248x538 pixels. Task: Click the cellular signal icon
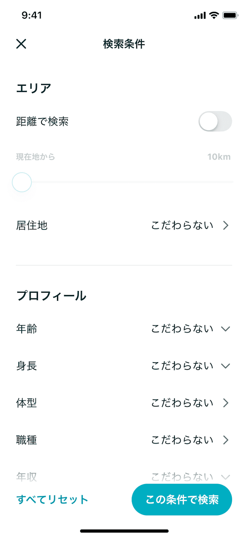199,15
